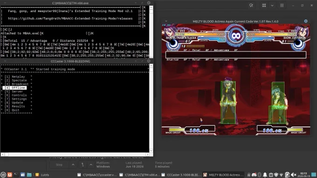Open the battery power tray icon
The image size is (317, 178).
point(287,175)
